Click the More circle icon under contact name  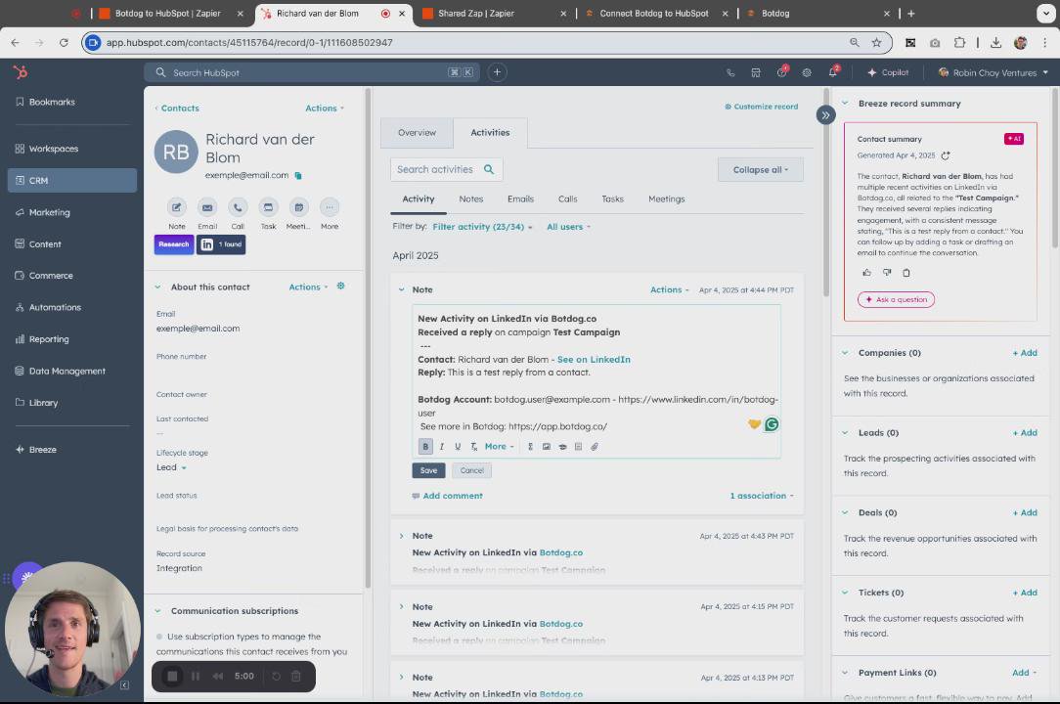pyautogui.click(x=330, y=207)
